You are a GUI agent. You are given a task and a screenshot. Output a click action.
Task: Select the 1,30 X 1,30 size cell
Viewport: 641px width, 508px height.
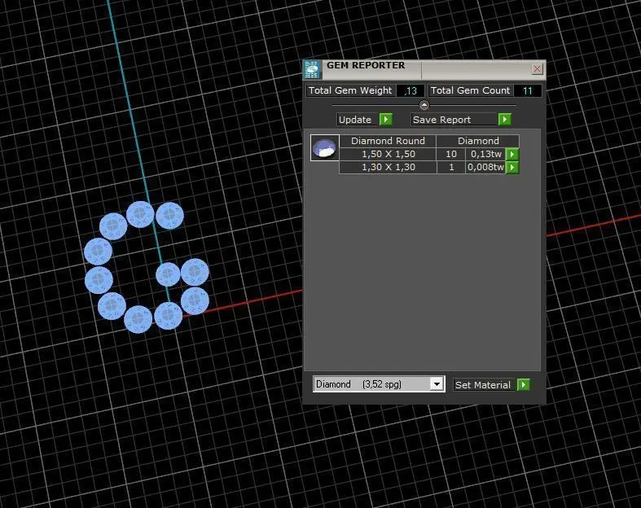388,167
